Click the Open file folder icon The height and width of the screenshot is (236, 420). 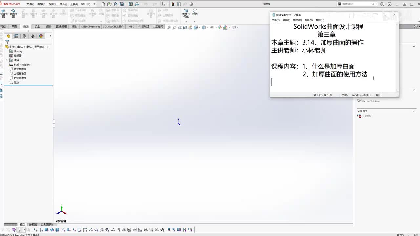point(110,4)
